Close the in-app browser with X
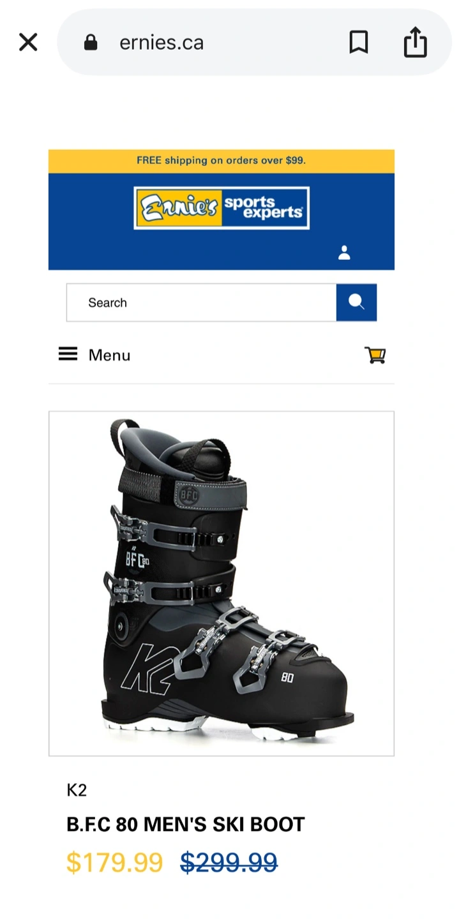The width and height of the screenshot is (459, 919). (x=28, y=43)
